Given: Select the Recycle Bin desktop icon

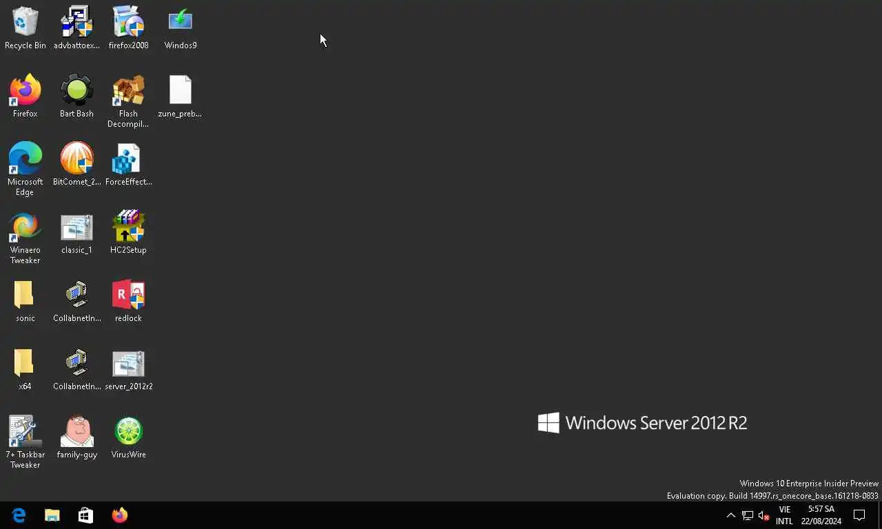Looking at the screenshot, I should (25, 28).
